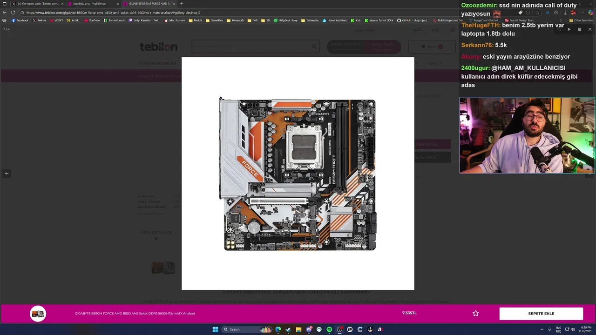Image resolution: width=596 pixels, height=335 pixels.
Task: Expand the GameDev bookmarks folder
Action: click(x=215, y=20)
